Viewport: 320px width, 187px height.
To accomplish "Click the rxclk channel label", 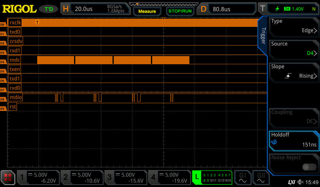I will pyautogui.click(x=15, y=22).
